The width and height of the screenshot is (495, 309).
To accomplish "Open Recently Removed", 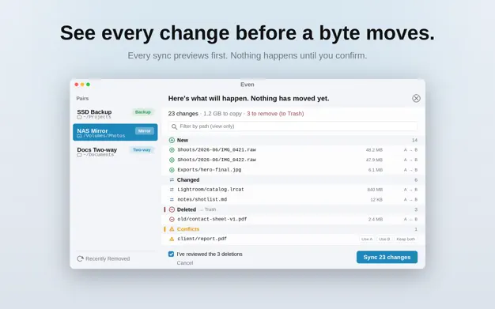I will tap(104, 258).
